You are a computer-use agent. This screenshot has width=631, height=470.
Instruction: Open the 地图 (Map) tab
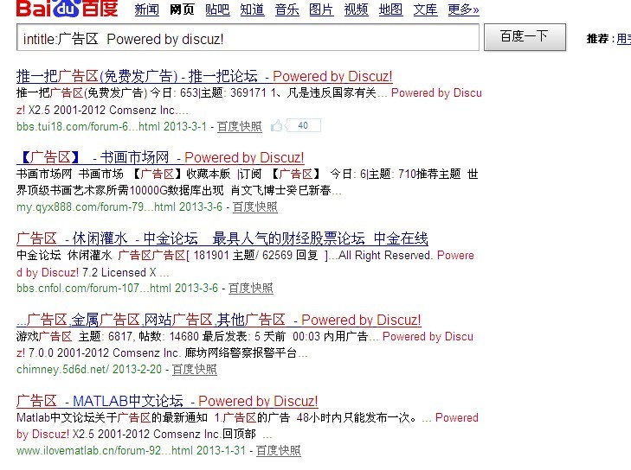(x=390, y=10)
